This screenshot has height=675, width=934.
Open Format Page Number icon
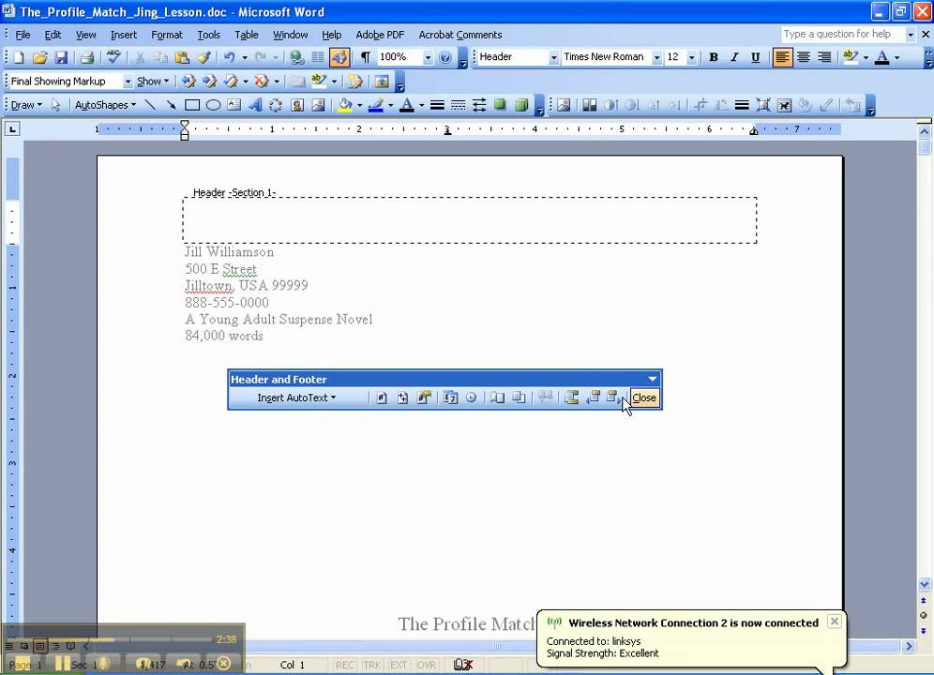pos(424,398)
